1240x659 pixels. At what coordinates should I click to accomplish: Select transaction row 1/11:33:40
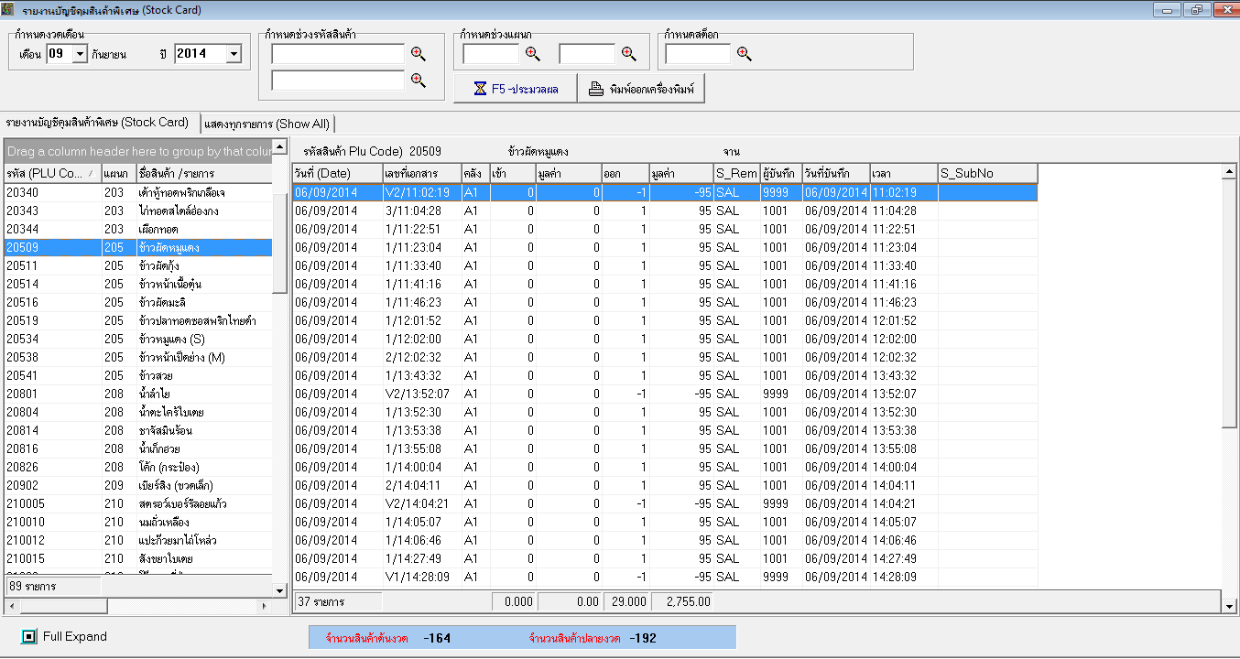(x=665, y=265)
